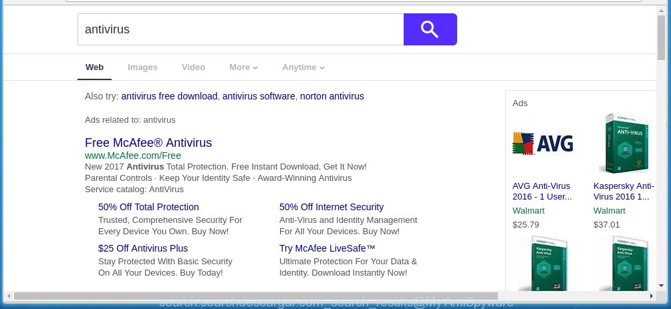The height and width of the screenshot is (309, 671).
Task: Click inside the antivirus search box
Action: pyautogui.click(x=241, y=29)
